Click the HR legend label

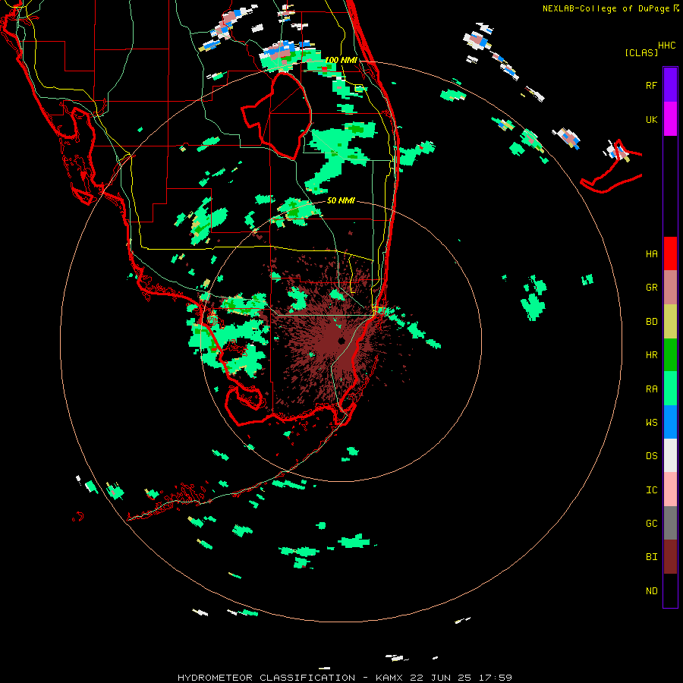pos(651,355)
